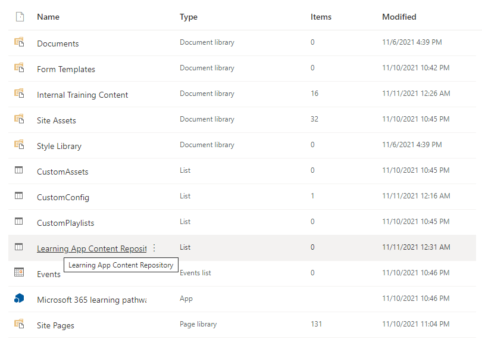Screen dimensions: 482x345
Task: Click modified date 11/10/2021 11:04 PM
Action: pos(415,324)
